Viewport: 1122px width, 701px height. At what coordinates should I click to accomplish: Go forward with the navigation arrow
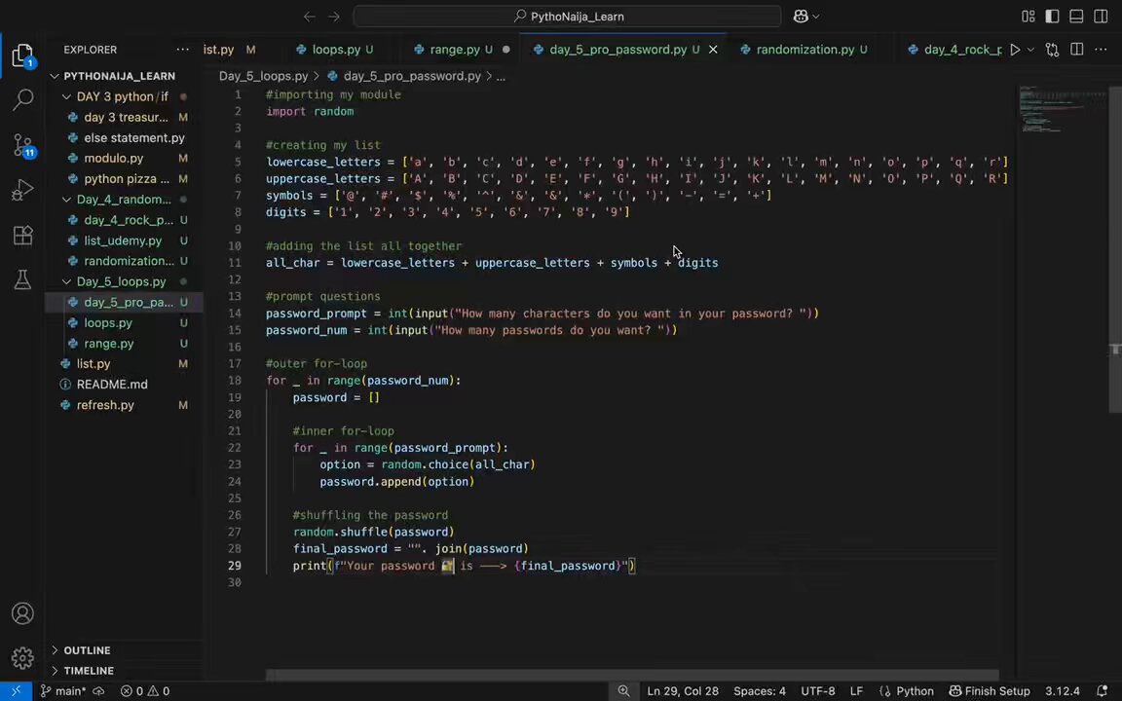click(x=333, y=16)
